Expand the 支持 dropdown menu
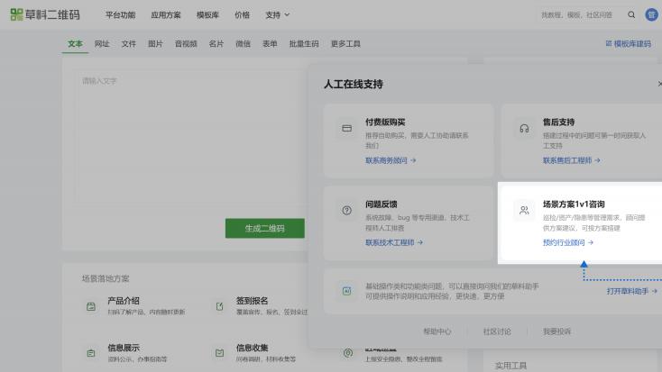This screenshot has width=662, height=372. [x=278, y=14]
